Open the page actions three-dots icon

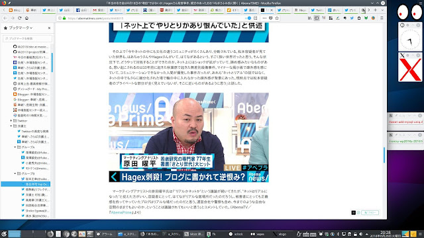(x=264, y=18)
